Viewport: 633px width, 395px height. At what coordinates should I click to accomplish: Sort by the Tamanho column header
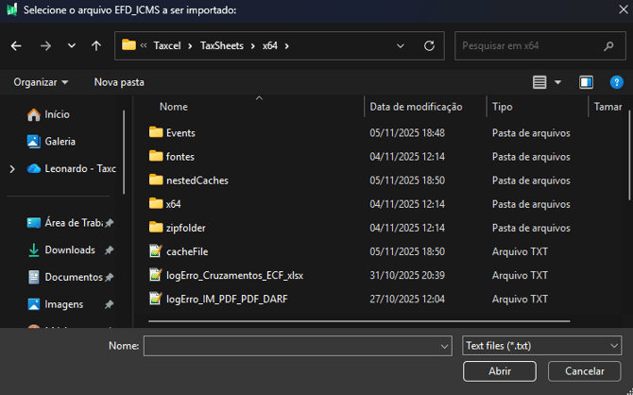click(607, 107)
